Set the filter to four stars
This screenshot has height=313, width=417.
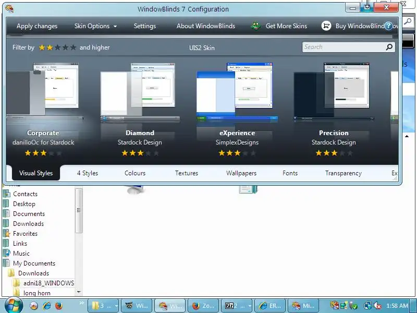pyautogui.click(x=66, y=47)
